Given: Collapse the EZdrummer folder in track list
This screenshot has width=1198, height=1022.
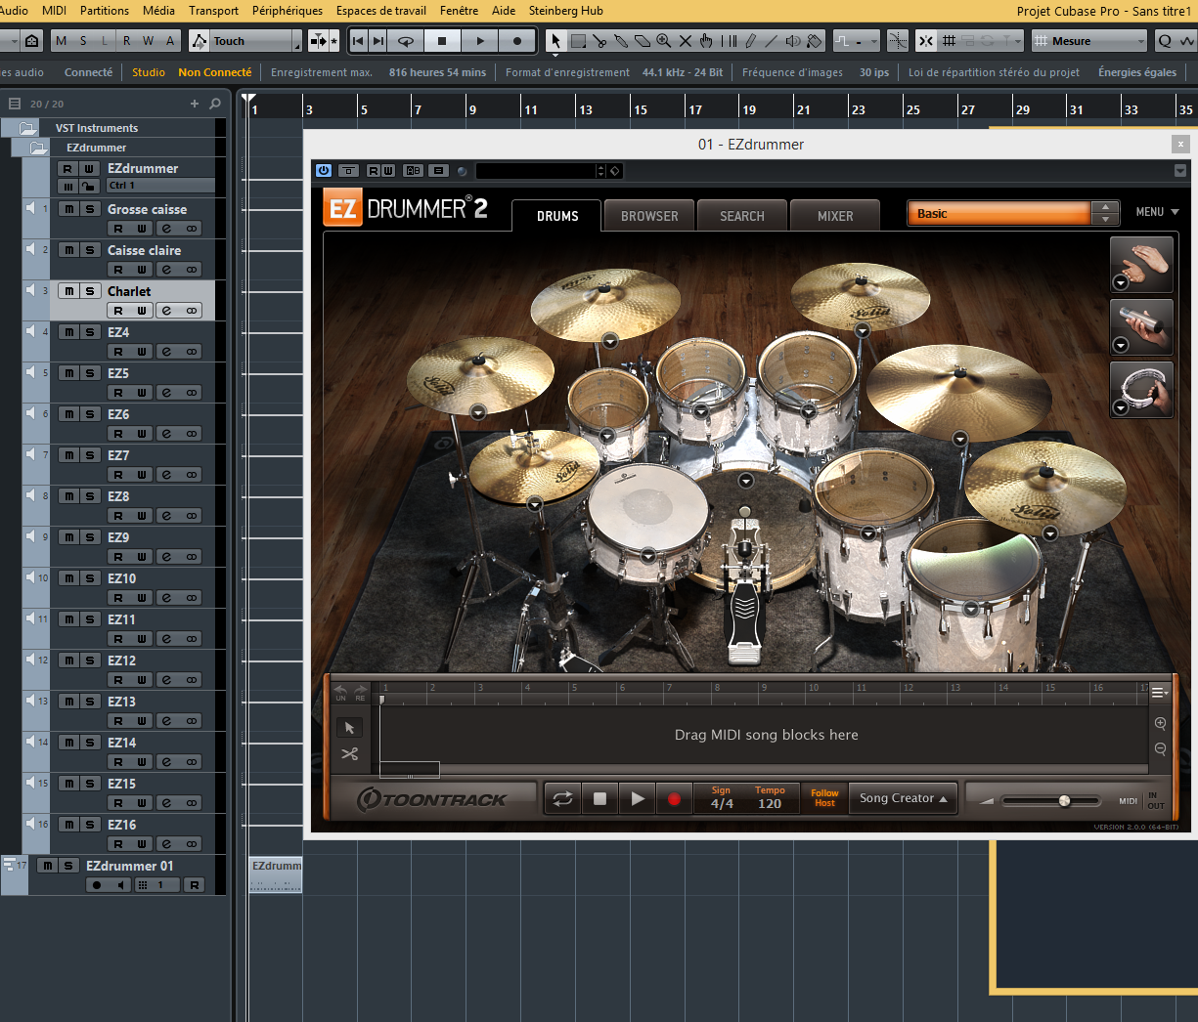Looking at the screenshot, I should [39, 148].
